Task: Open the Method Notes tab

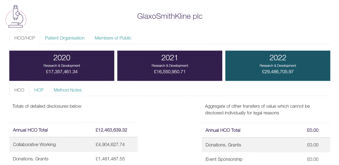Action: point(68,90)
